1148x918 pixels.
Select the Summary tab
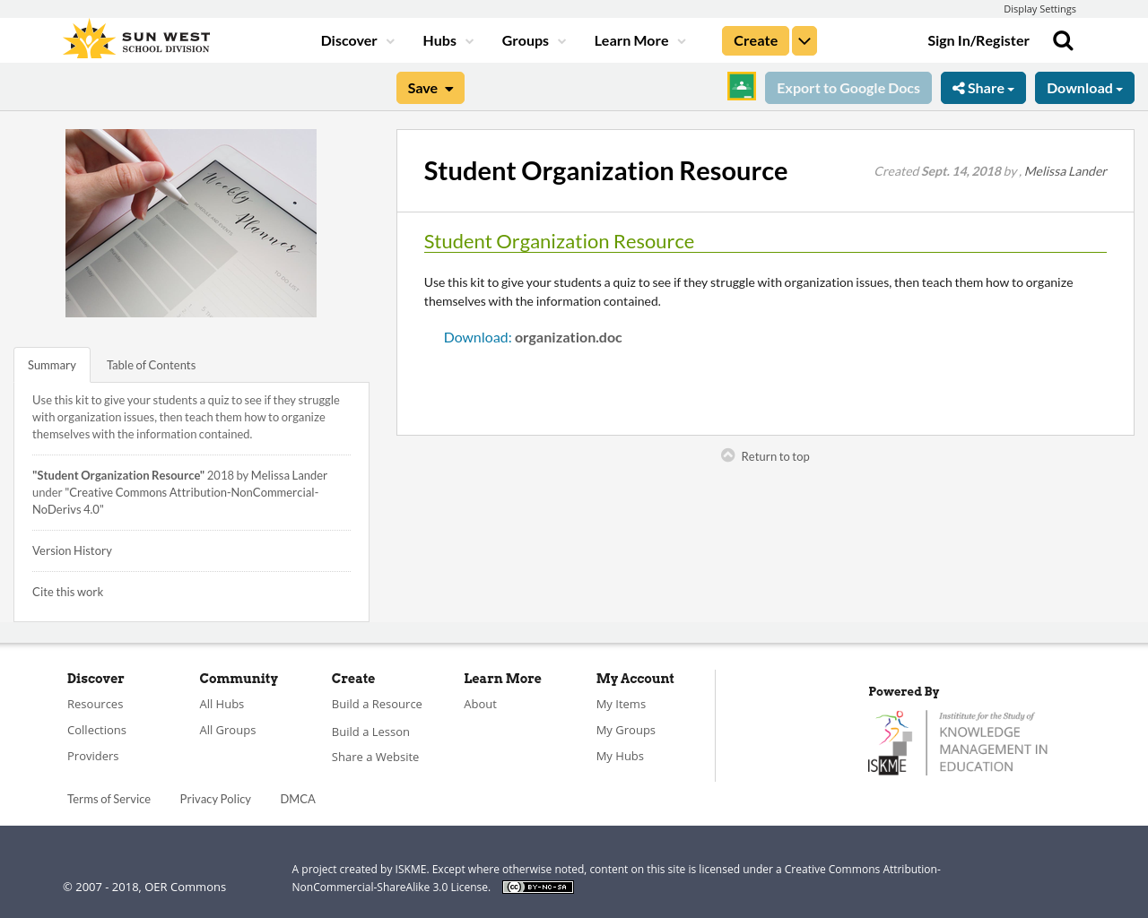coord(51,364)
